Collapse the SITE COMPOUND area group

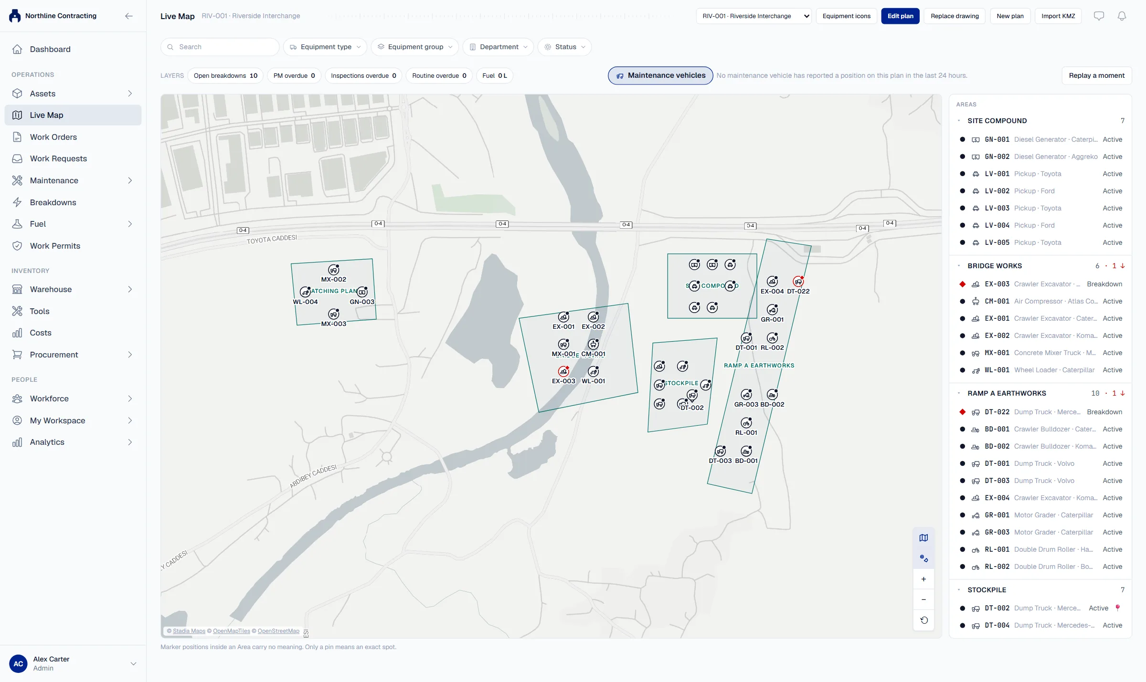pos(959,121)
